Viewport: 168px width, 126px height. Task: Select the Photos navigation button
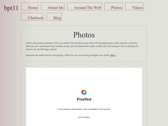[x=113, y=7]
